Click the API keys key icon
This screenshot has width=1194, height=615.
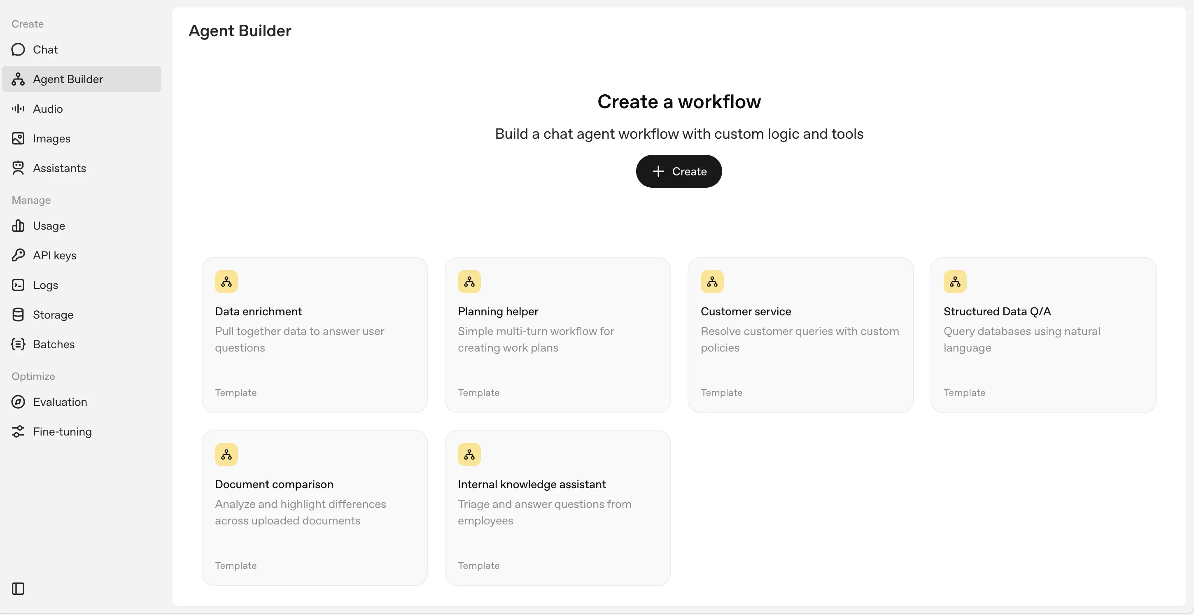coord(18,255)
